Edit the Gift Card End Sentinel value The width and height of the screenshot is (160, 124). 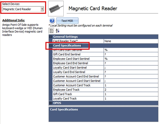coord(131,54)
